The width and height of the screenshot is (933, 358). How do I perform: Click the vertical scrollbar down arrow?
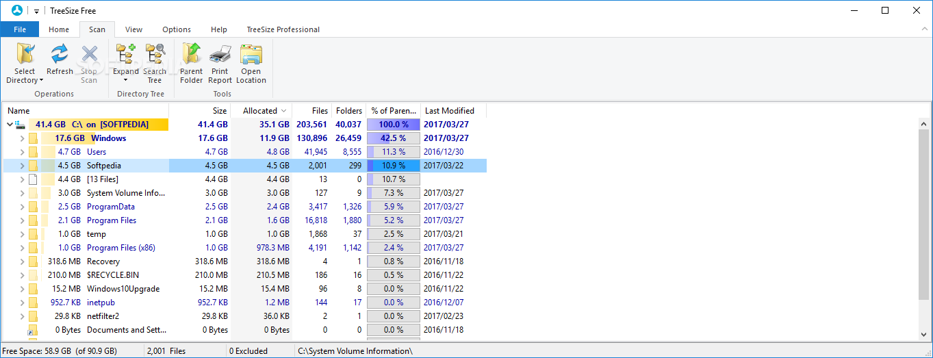coord(924,333)
